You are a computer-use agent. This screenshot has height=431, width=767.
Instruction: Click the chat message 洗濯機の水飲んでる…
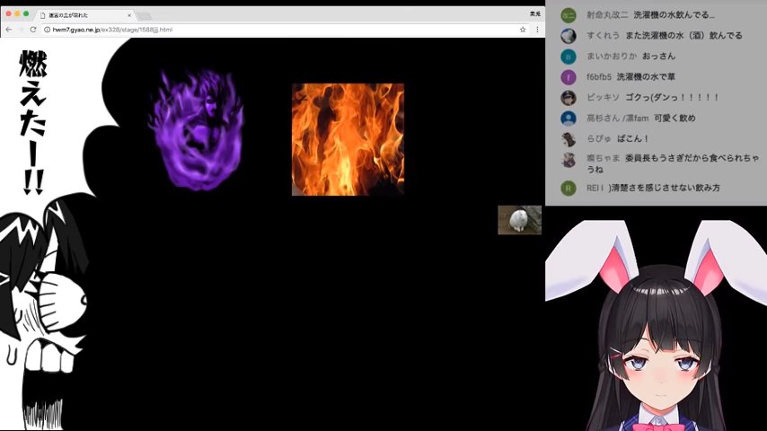point(674,15)
